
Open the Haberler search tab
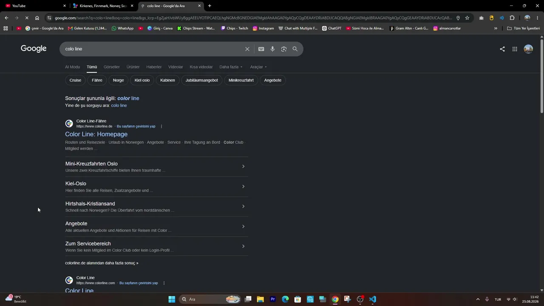coord(154,67)
